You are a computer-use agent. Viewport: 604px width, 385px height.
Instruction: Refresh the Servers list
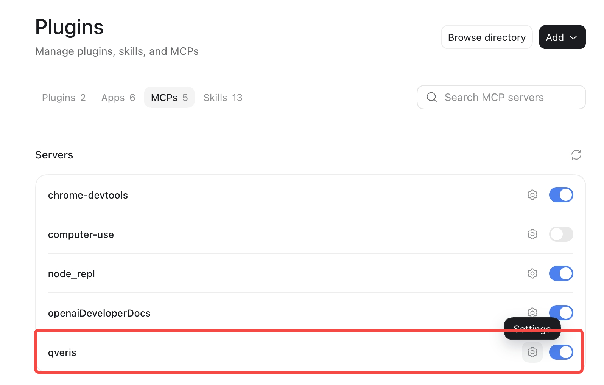[x=576, y=155]
